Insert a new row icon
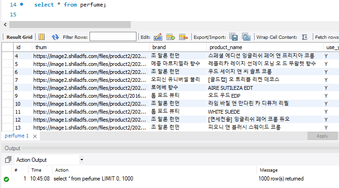This screenshot has height=188, width=339. coord(170,37)
